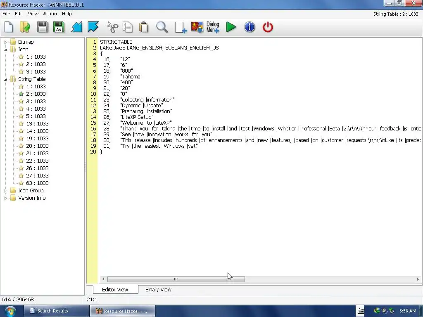Click the "Dynamic |Update" string on line 12

click(x=142, y=105)
